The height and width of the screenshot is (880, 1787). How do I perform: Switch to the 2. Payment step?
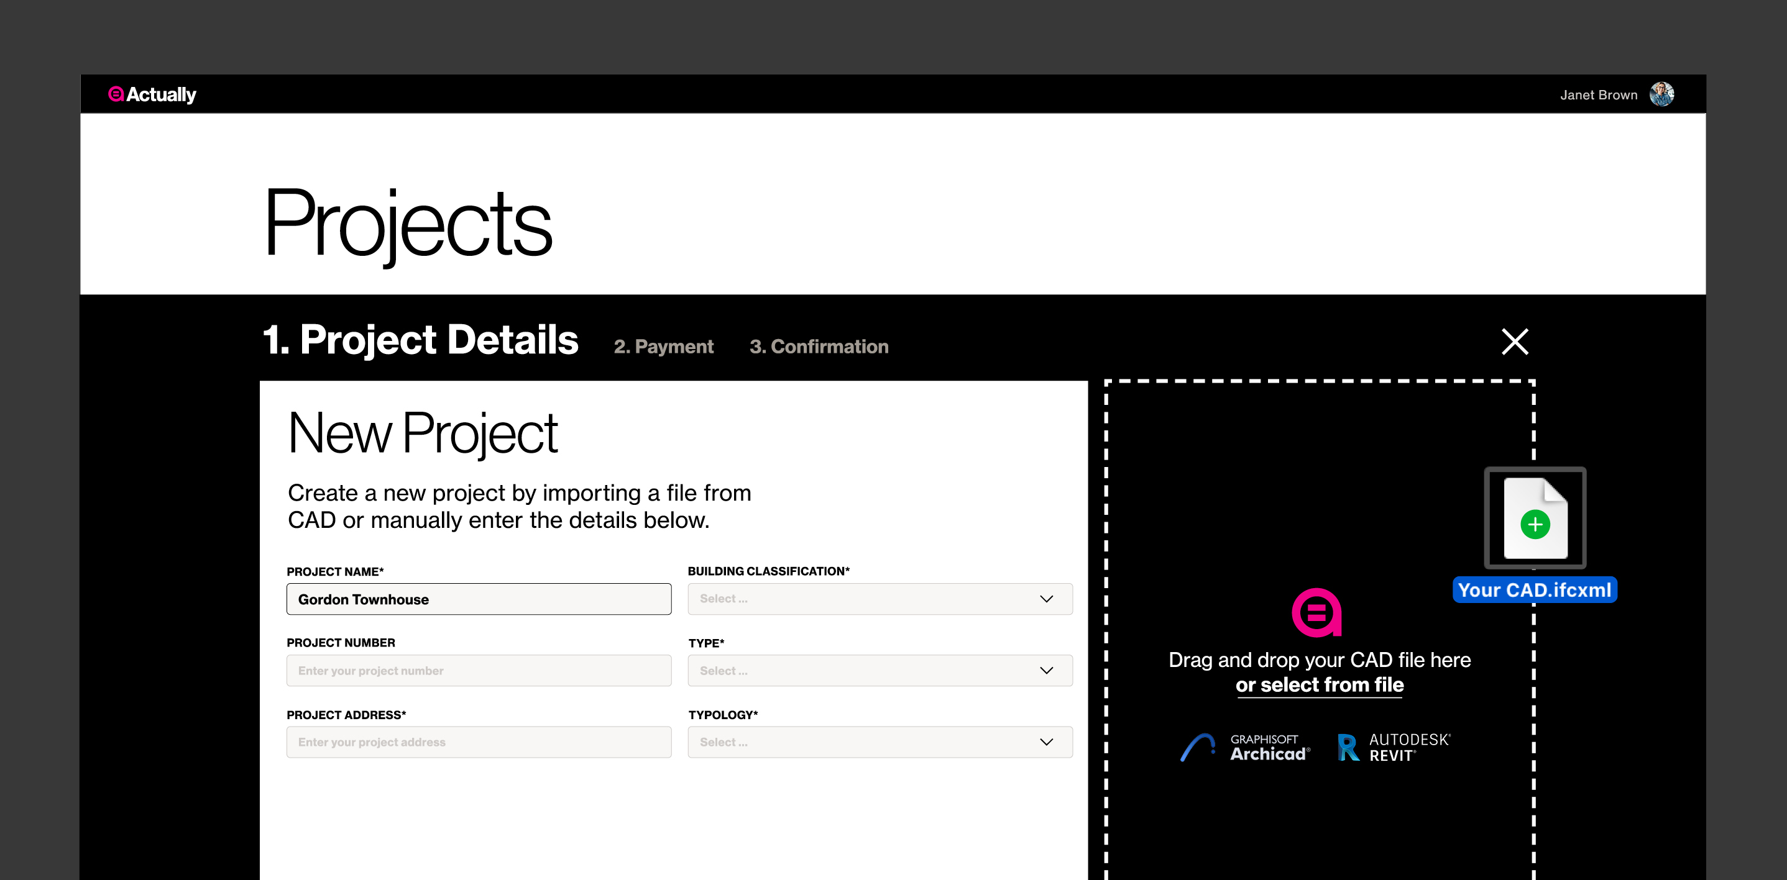tap(663, 347)
